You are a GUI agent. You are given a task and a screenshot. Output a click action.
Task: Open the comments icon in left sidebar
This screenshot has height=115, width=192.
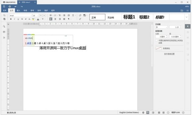[x=4, y=32]
